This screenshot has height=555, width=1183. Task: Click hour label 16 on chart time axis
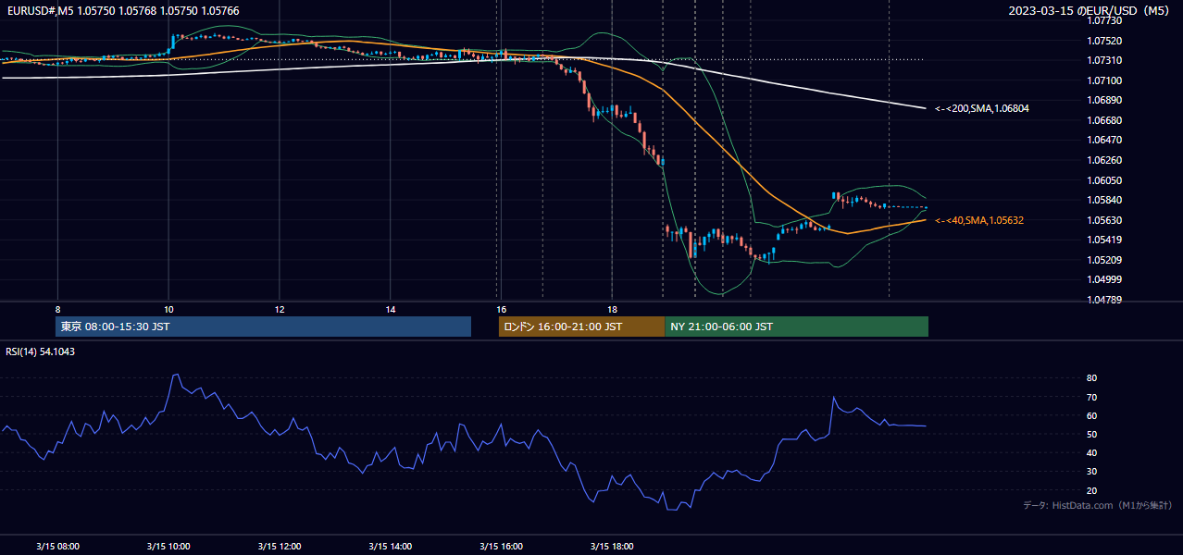coord(501,309)
